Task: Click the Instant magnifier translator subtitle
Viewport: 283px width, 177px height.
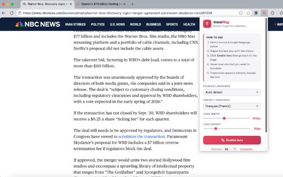Action: pyautogui.click(x=229, y=26)
